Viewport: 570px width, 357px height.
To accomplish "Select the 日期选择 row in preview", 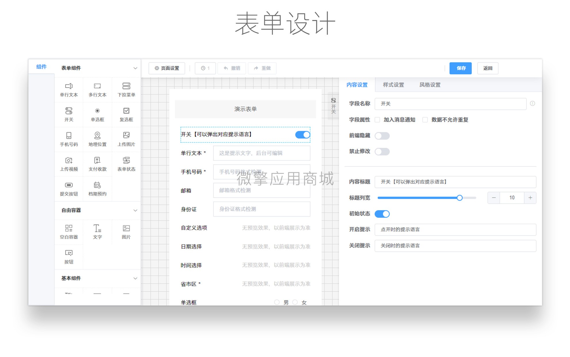I will (245, 247).
